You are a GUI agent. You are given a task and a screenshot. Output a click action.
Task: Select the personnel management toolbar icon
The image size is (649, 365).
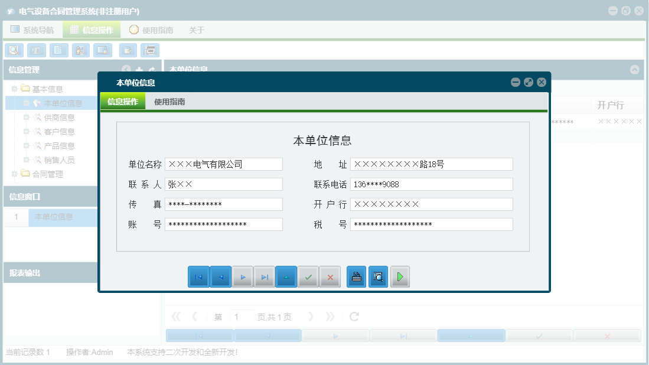(80, 50)
